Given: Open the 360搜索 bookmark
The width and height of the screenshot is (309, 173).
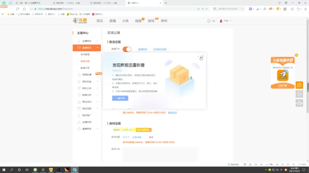Looking at the screenshot, I should 85,14.
